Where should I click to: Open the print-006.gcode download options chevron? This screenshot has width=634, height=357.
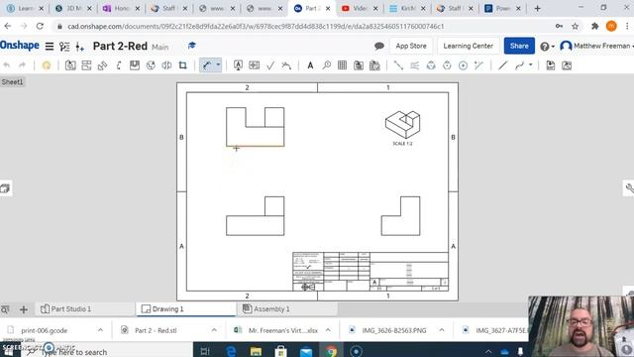100,330
